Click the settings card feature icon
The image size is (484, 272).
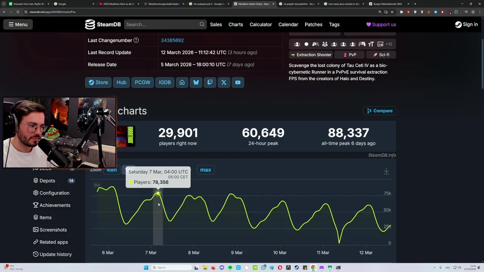(x=380, y=44)
